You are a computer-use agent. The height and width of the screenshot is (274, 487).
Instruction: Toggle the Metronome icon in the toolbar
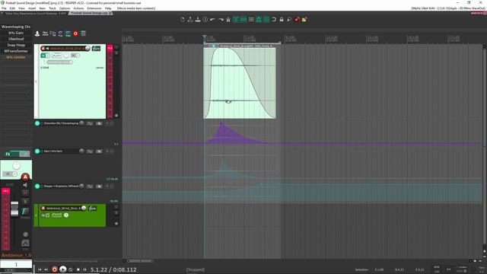pyautogui.click(x=228, y=19)
